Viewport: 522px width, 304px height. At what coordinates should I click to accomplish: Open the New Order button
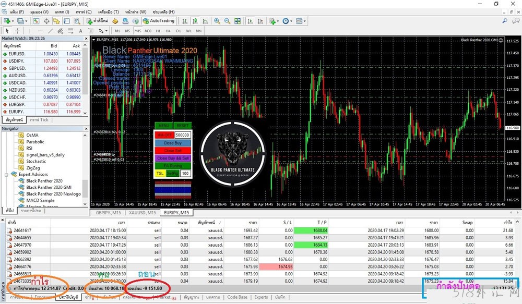tap(97, 21)
